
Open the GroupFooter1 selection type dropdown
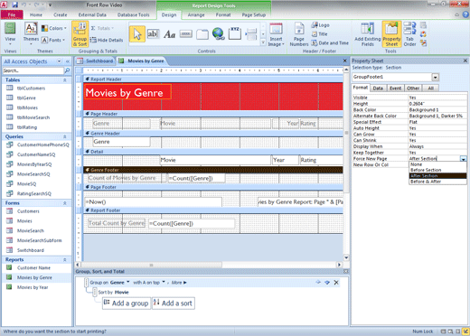(x=435, y=78)
